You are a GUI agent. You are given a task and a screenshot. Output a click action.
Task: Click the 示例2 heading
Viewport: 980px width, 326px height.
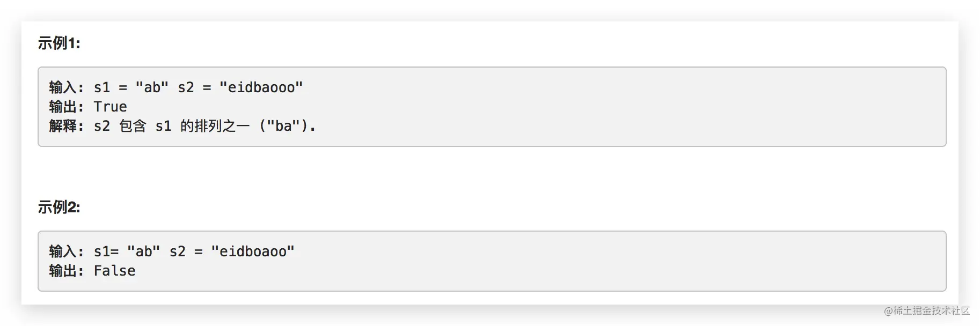pos(59,207)
